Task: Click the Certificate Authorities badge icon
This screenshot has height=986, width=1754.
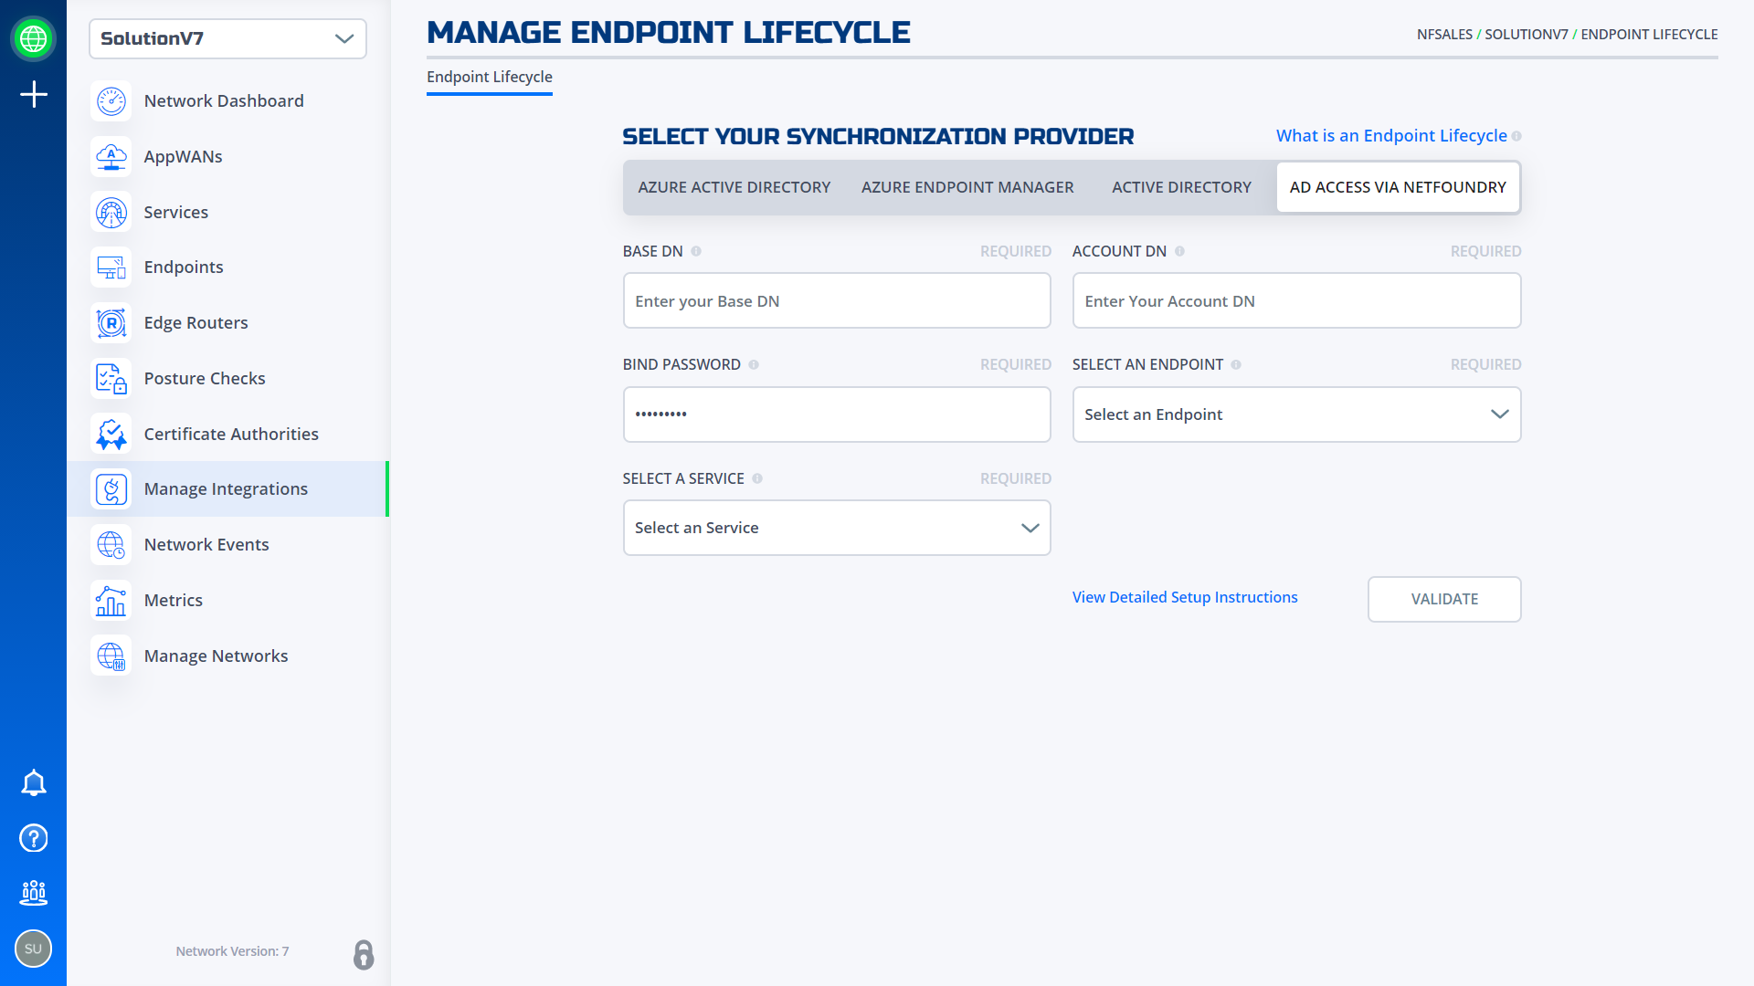Action: (111, 435)
